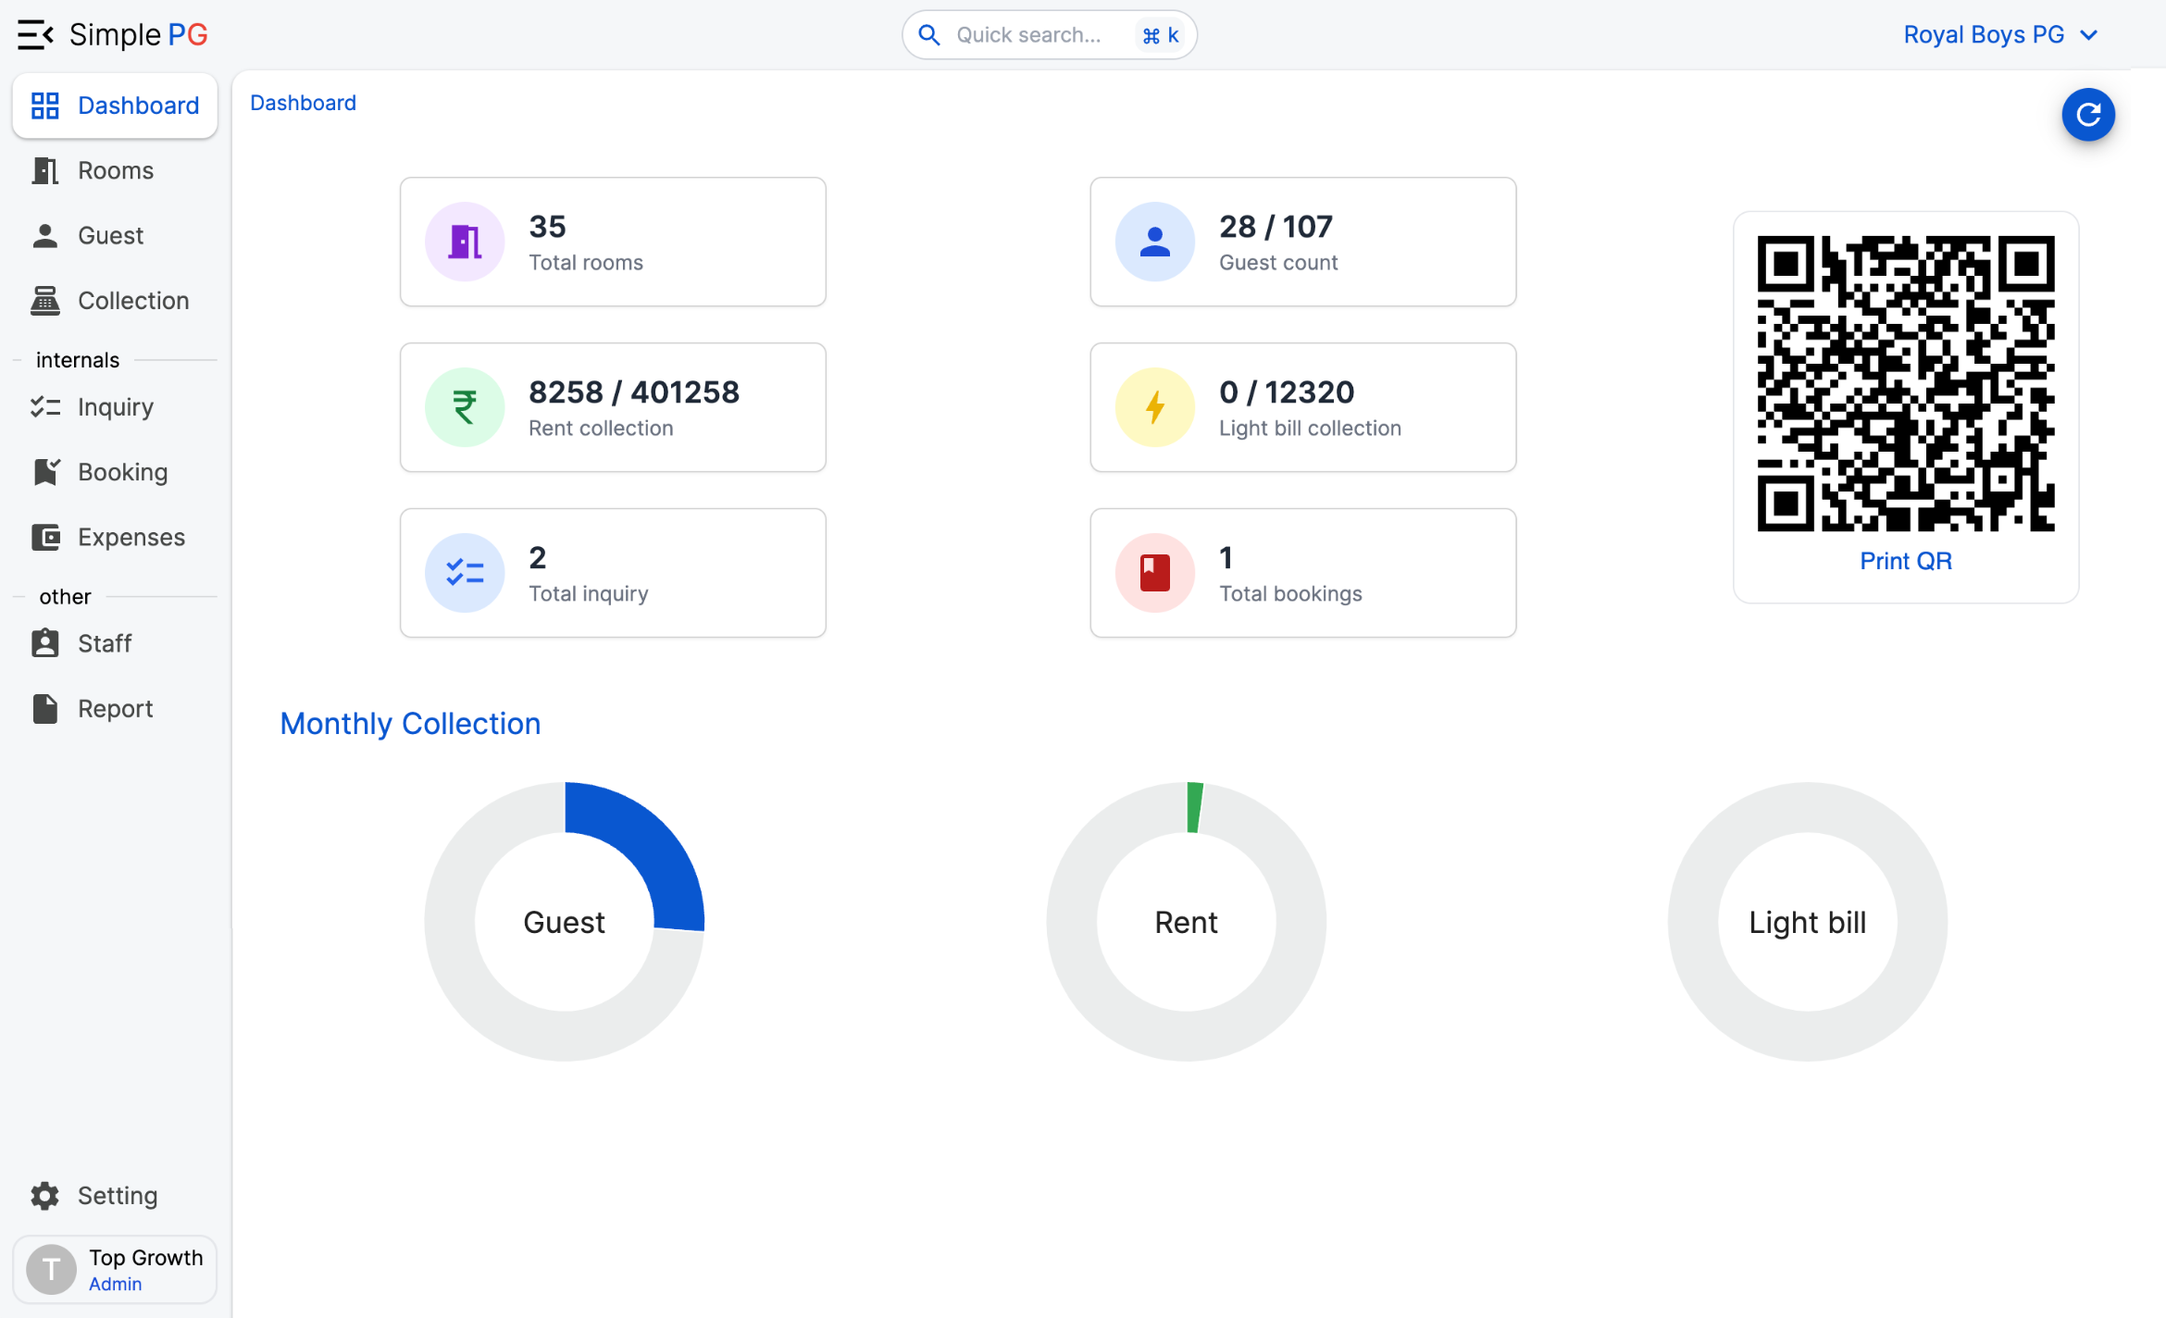The image size is (2166, 1318).
Task: Open the Top Growth Admin profile menu
Action: 115,1269
